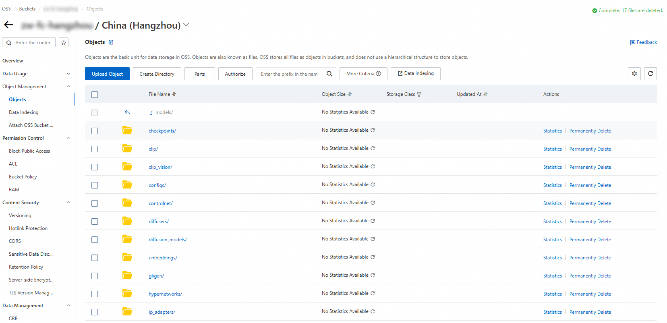Open the OSS breadcrumb link
667x323 pixels.
coord(6,9)
